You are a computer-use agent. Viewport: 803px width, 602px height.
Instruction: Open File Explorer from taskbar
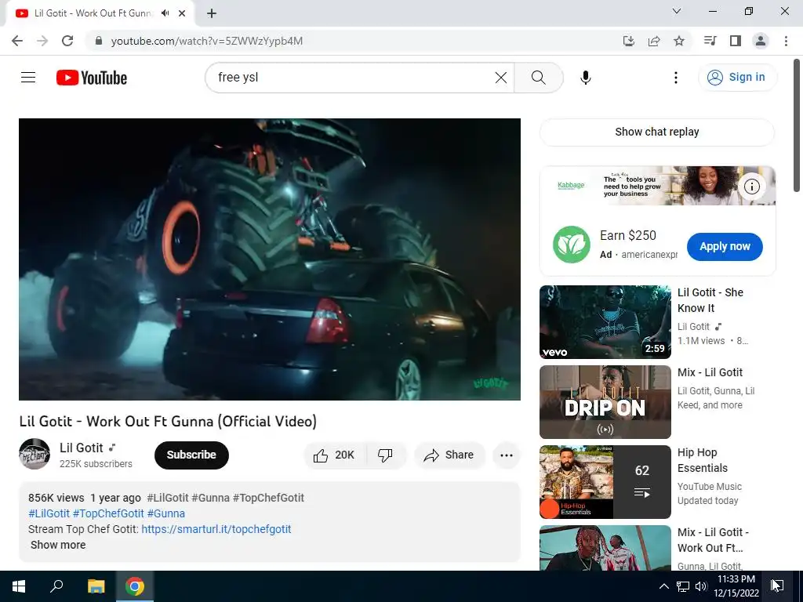[x=96, y=586]
